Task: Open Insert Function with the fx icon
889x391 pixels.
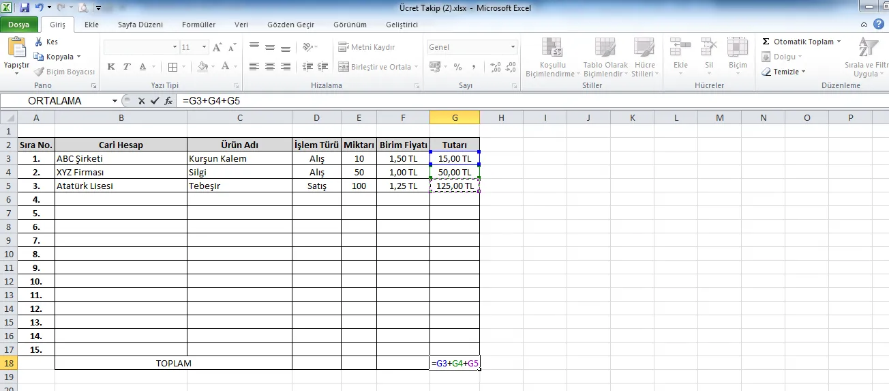Action: point(168,100)
